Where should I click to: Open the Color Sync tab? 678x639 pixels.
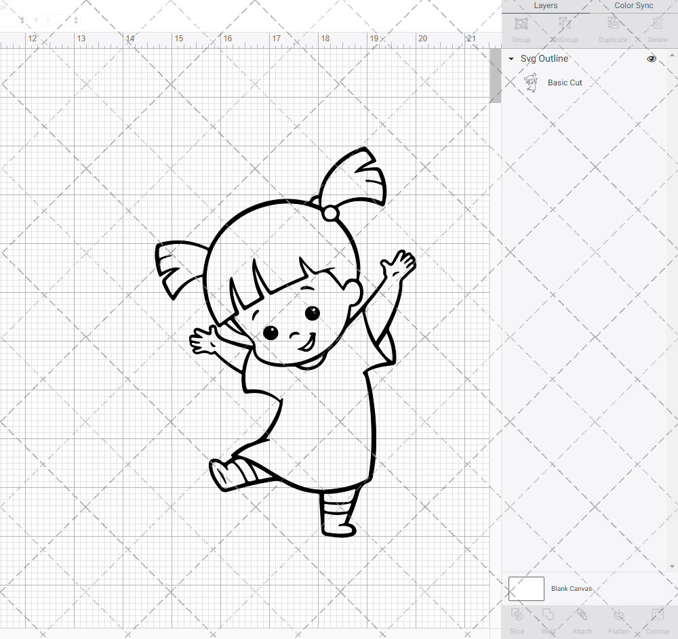(x=633, y=5)
